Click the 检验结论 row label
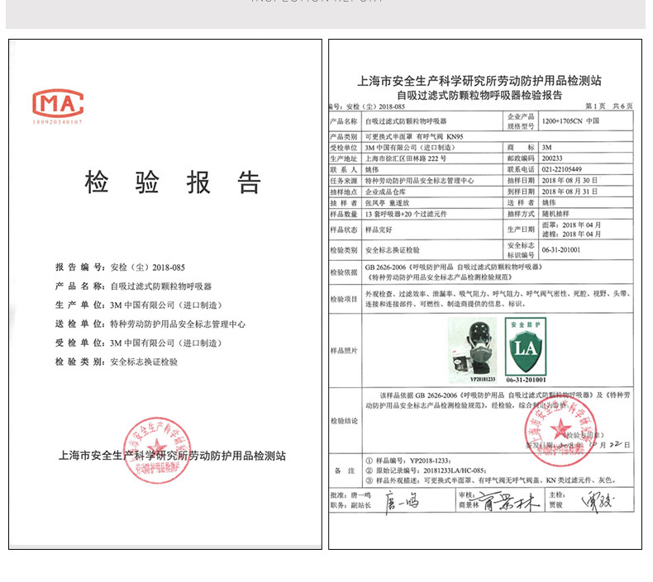The height and width of the screenshot is (582, 653). coord(344,420)
